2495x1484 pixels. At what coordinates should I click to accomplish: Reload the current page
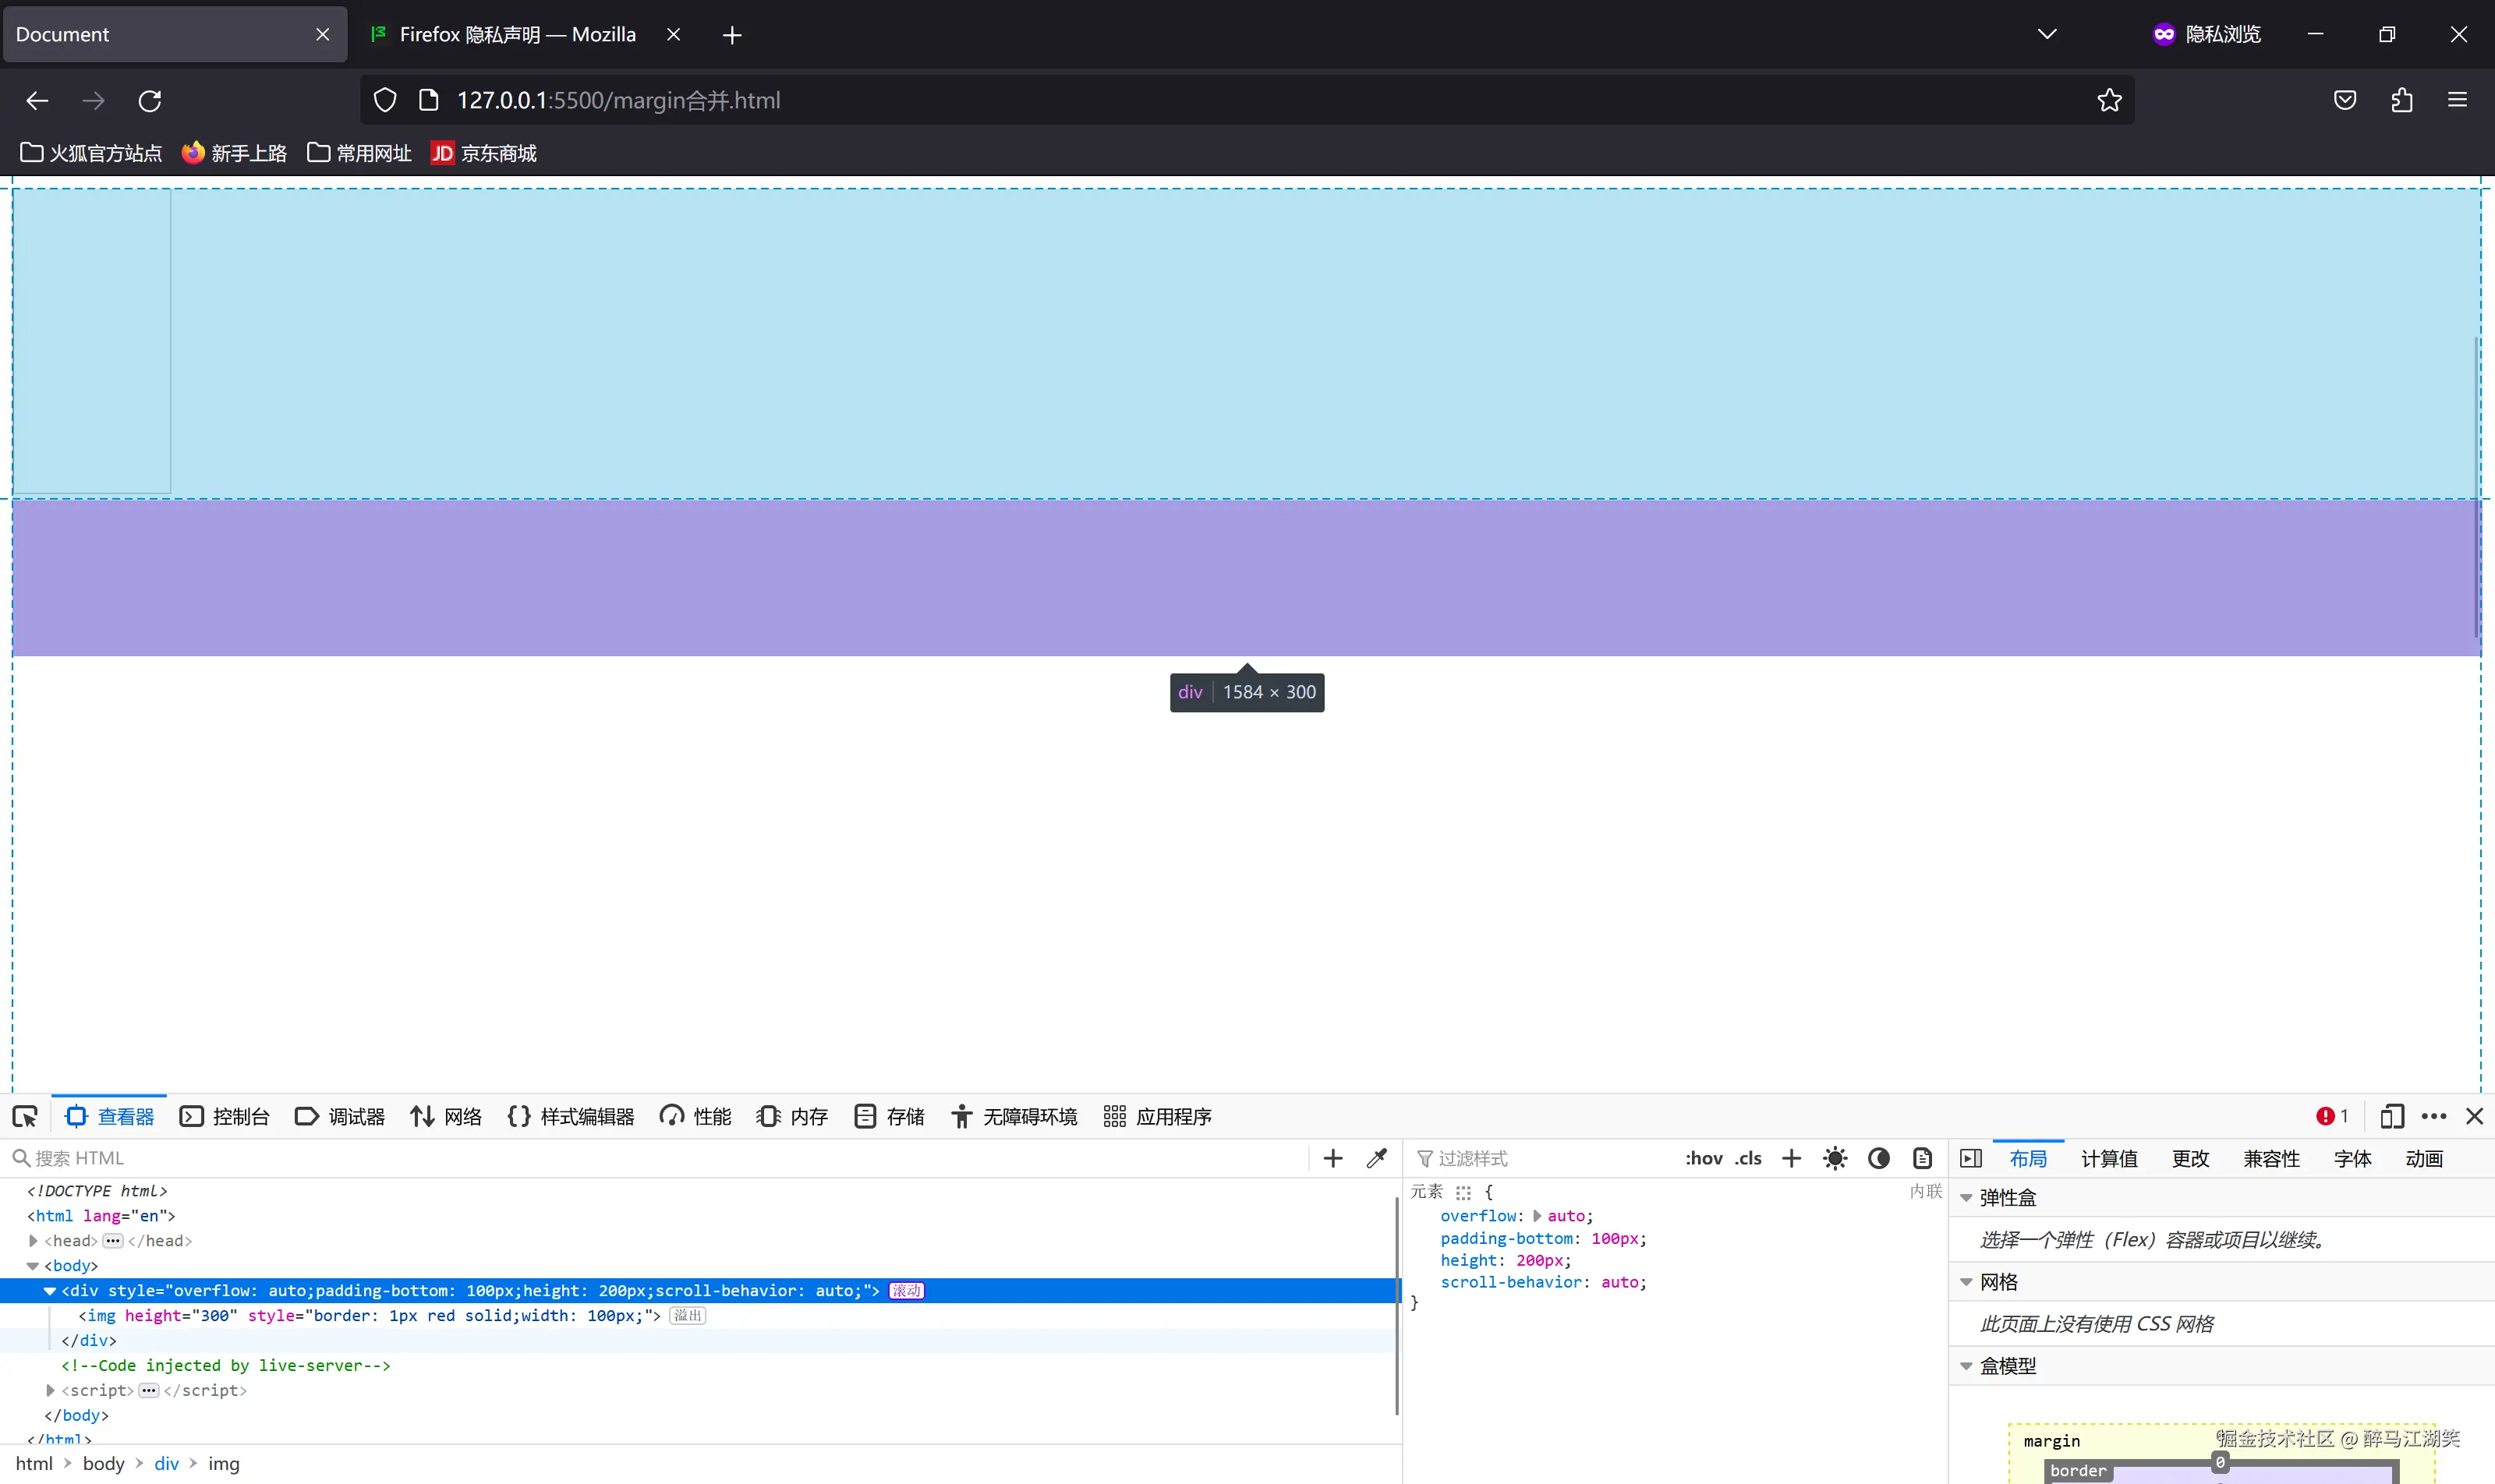tap(150, 100)
